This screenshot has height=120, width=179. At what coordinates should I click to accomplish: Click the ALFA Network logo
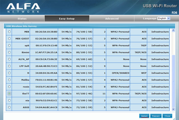click(23, 8)
